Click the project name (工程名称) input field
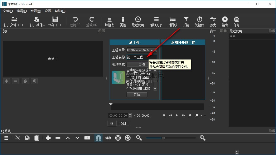 point(141,57)
